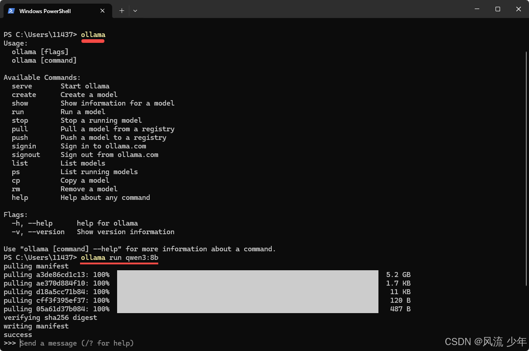
Task: Click the 'help' command name
Action: [x=20, y=198]
